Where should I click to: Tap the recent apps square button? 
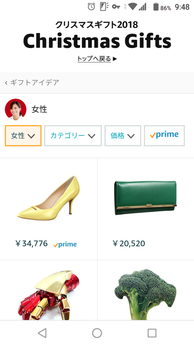click(x=152, y=333)
